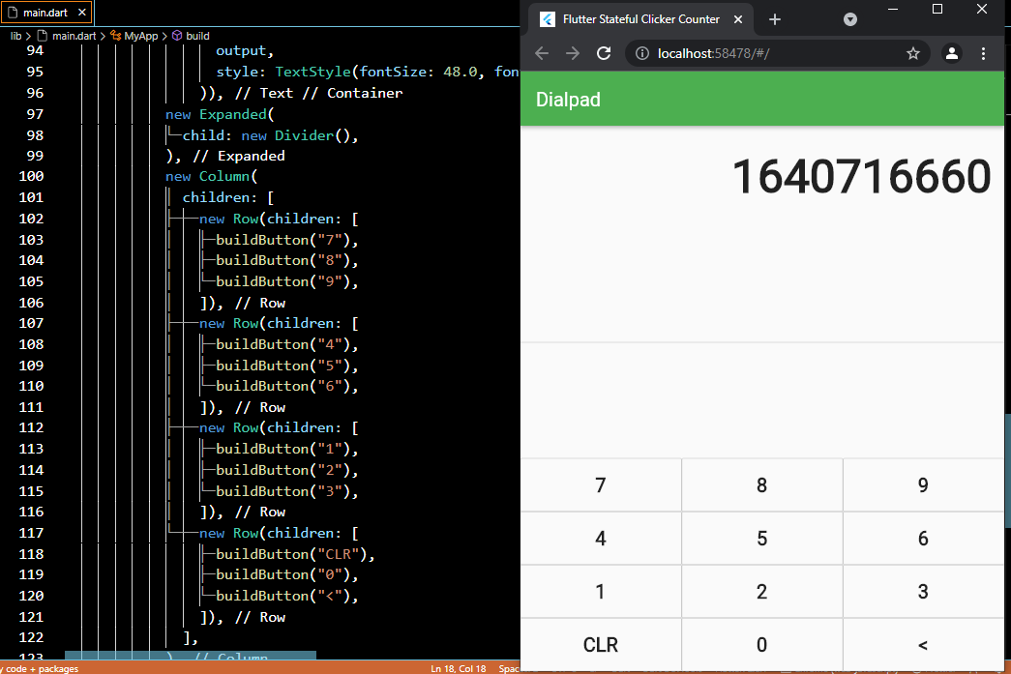1011x674 pixels.
Task: Click the MyApp class icon in the breadcrumb
Action: point(116,36)
